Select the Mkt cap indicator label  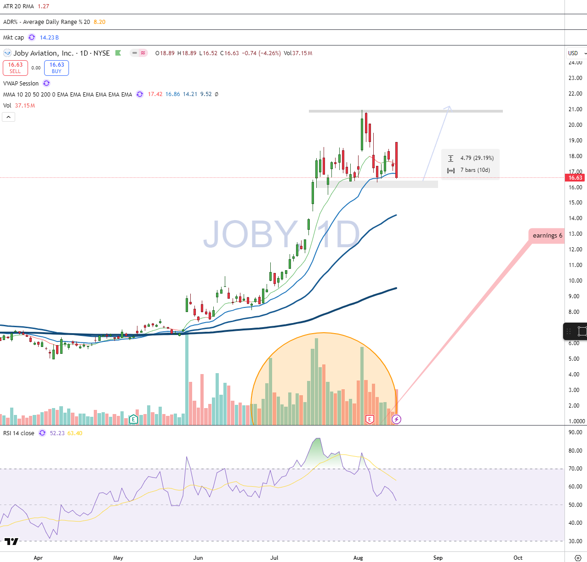14,37
